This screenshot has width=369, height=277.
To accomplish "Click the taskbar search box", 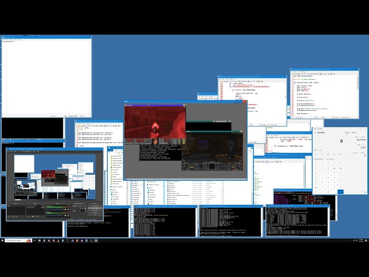I will point(18,241).
